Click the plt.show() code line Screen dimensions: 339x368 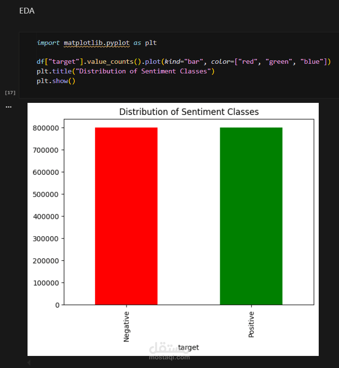pos(56,81)
